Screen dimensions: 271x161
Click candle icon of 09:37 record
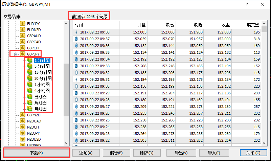click(x=76, y=39)
